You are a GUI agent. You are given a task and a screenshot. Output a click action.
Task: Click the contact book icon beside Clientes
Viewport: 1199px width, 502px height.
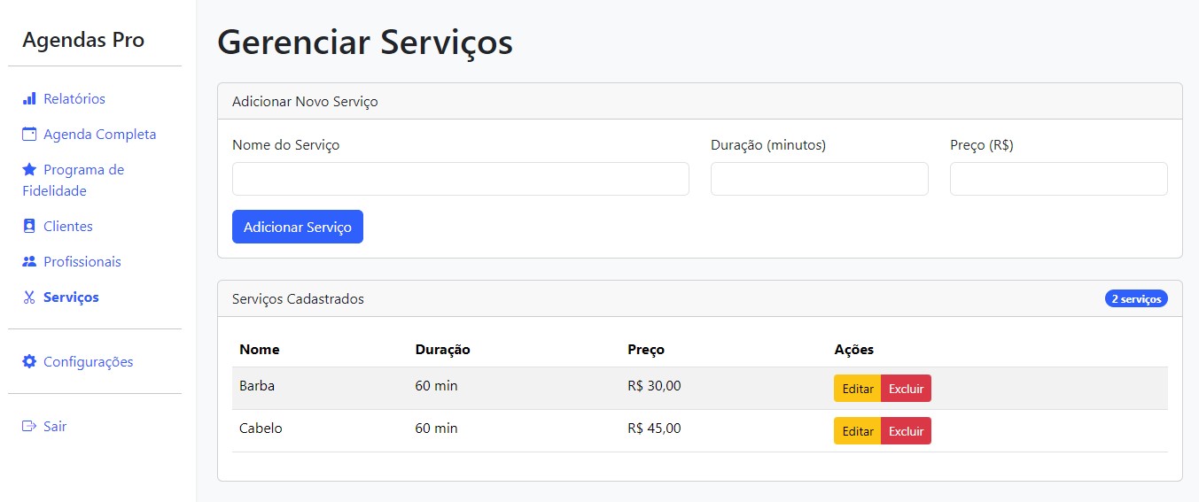29,227
